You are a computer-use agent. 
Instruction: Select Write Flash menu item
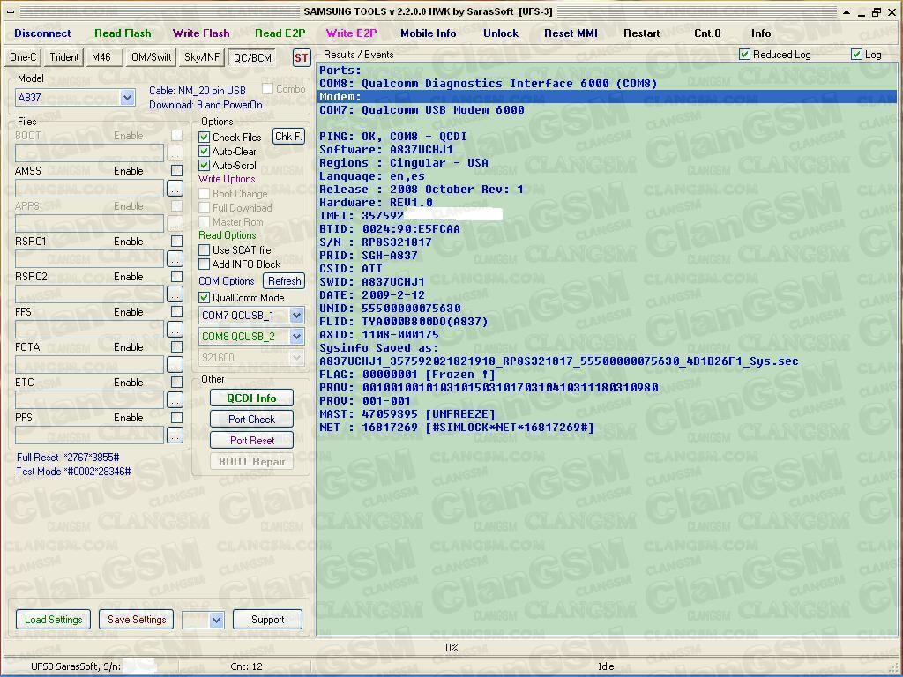pos(201,33)
